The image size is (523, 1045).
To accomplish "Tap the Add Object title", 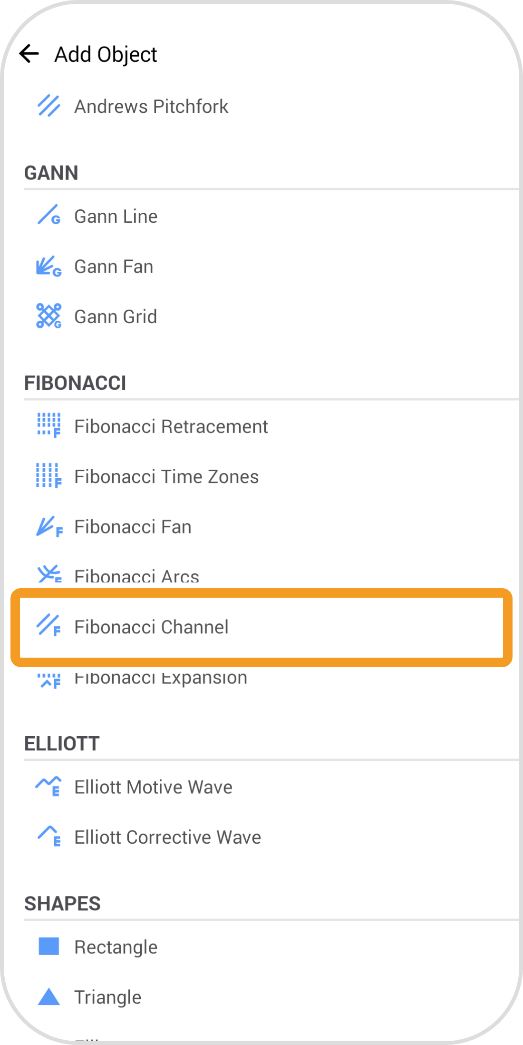I will pos(106,54).
